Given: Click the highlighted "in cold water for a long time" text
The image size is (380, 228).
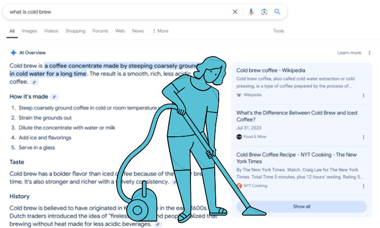Looking at the screenshot, I should [48, 73].
